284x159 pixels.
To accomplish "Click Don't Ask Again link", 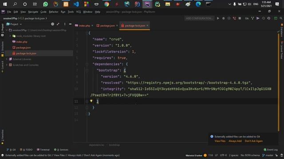I will (254, 141).
